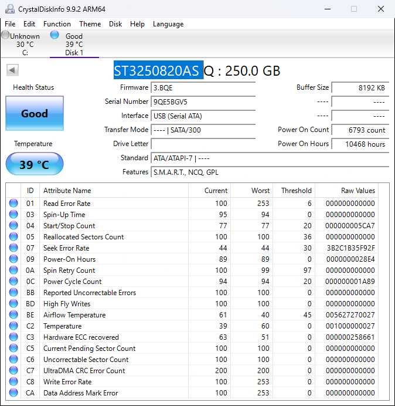The image size is (395, 406).
Task: Click status orb for UltraDMA CRC Error Count
Action: pos(13,370)
